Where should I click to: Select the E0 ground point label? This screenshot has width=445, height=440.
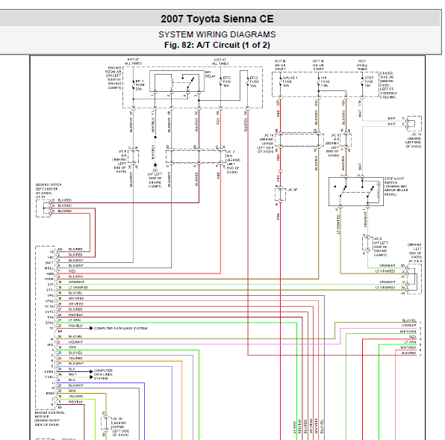tap(155, 179)
